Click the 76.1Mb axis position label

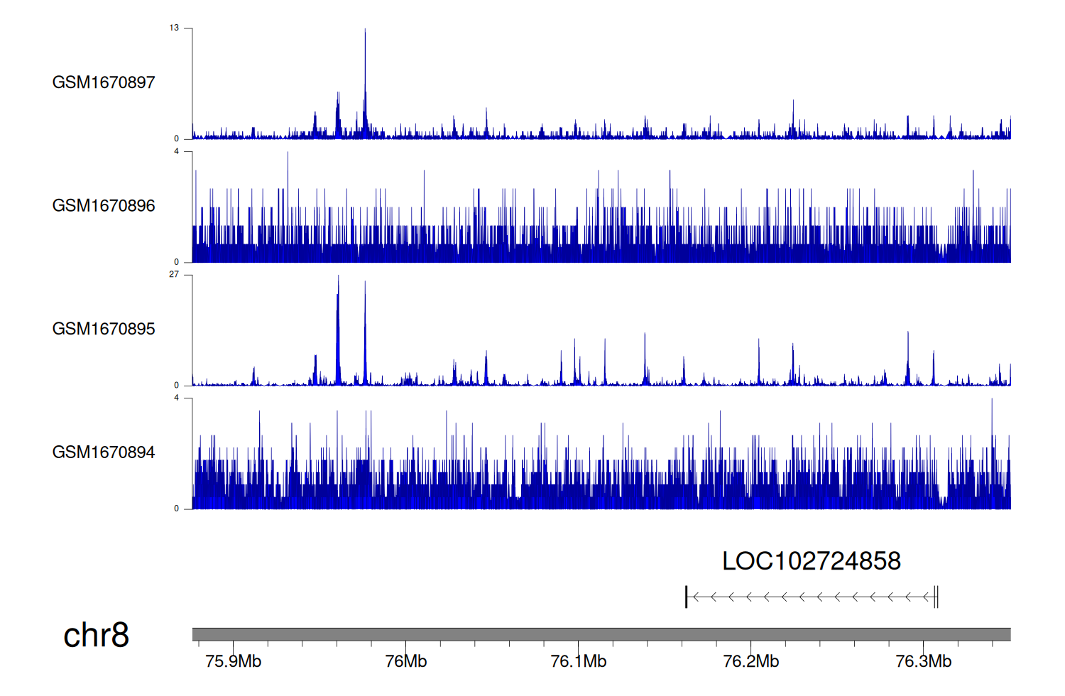(x=579, y=661)
